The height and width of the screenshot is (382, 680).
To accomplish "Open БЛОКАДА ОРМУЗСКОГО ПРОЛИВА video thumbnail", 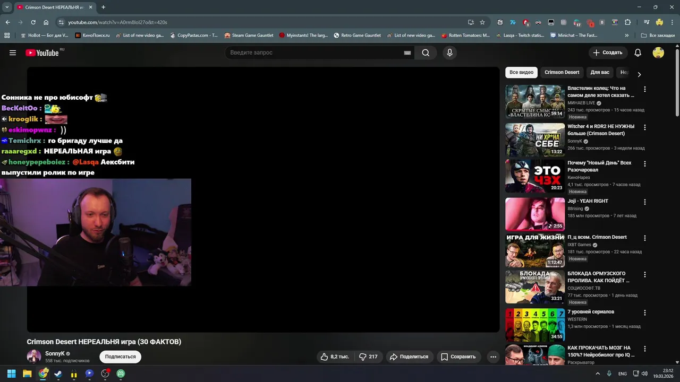I will click(x=535, y=287).
